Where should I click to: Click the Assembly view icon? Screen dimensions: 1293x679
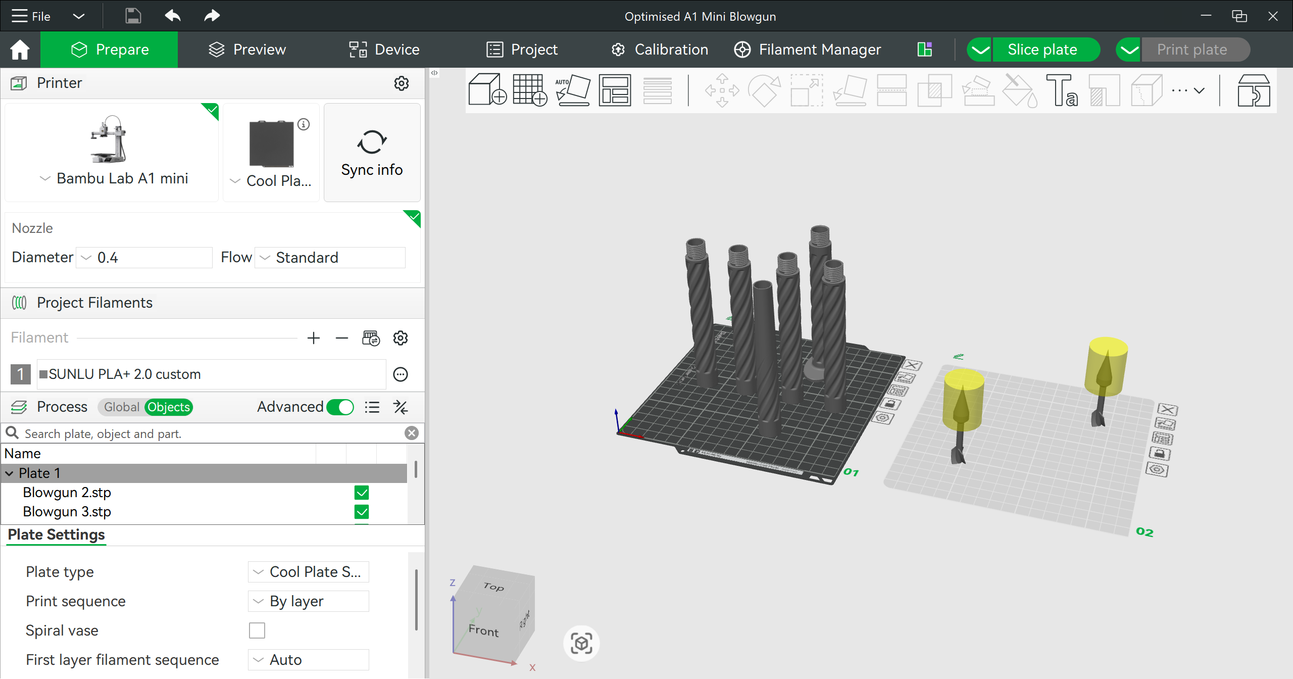(x=1254, y=90)
